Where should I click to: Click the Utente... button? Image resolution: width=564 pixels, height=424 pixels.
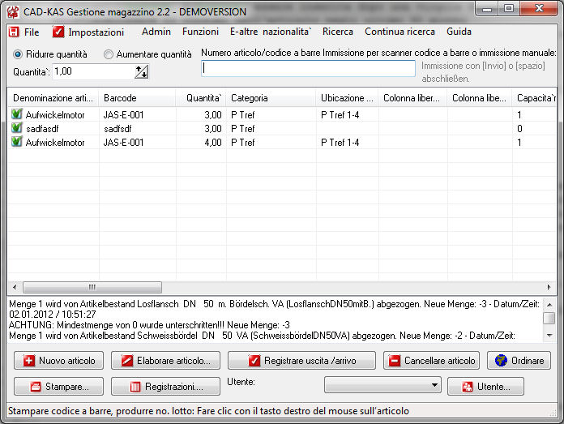pos(485,387)
